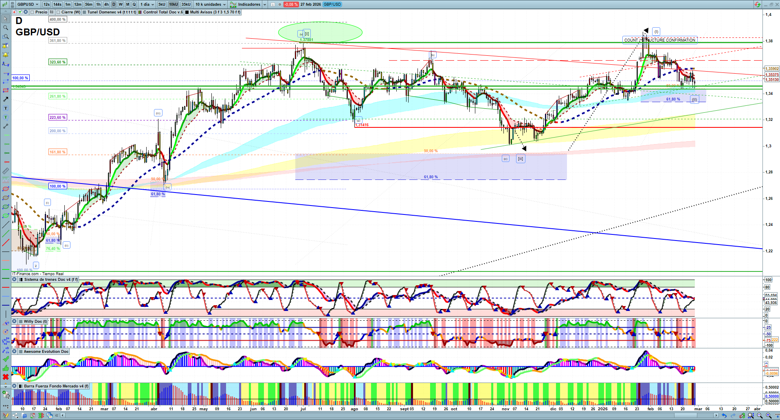Viewport: 780px width, 420px height.
Task: Switch to the M monthly timeframe
Action: (127, 4)
